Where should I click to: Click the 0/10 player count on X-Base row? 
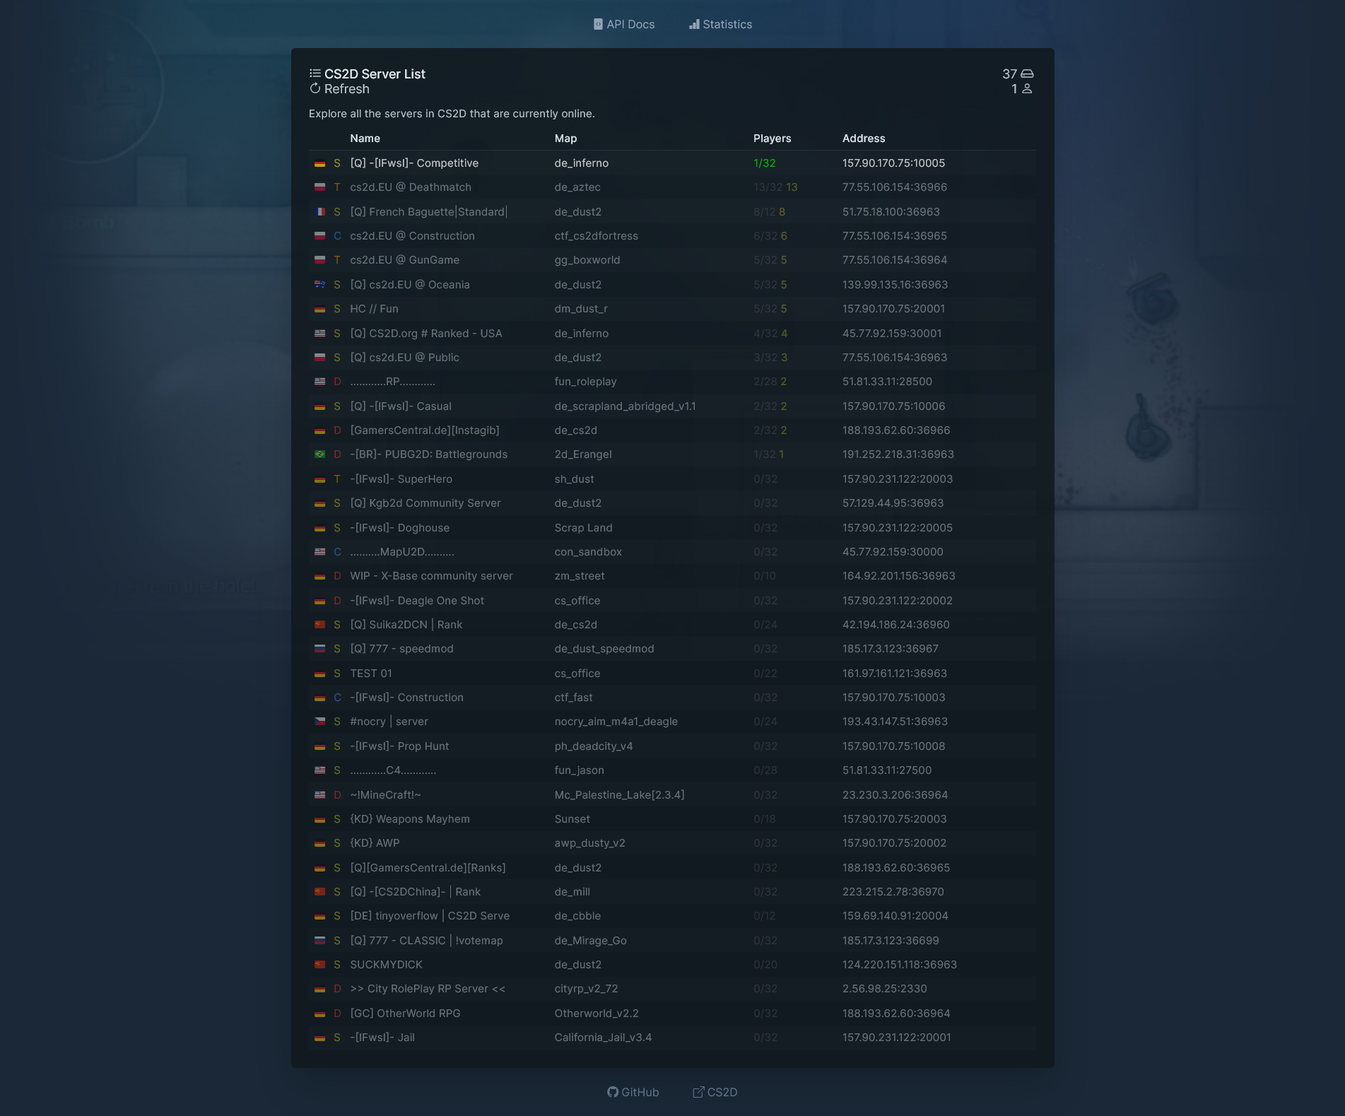click(764, 576)
